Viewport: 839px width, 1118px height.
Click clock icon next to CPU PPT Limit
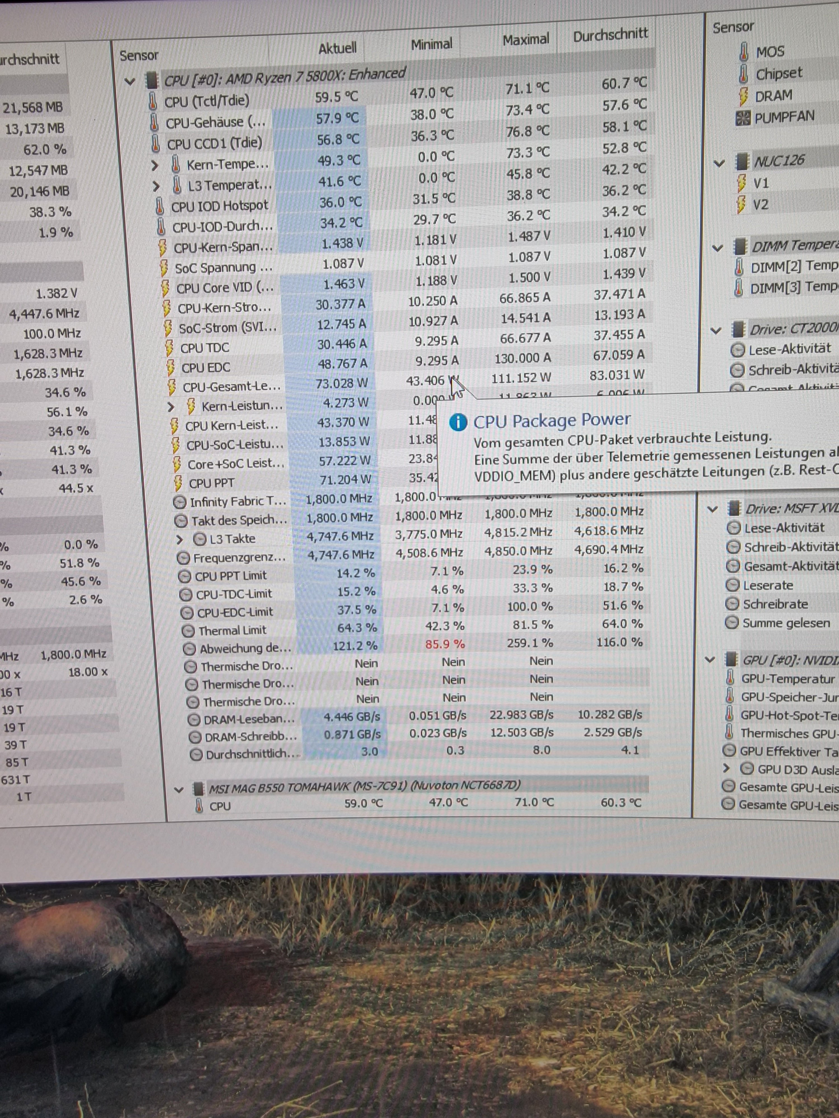point(184,577)
